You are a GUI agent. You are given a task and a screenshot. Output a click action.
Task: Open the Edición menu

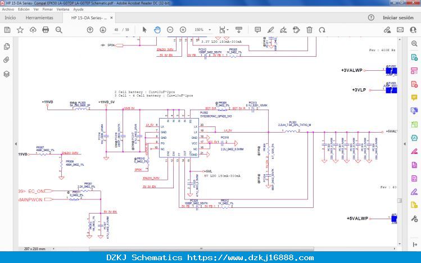(x=24, y=10)
